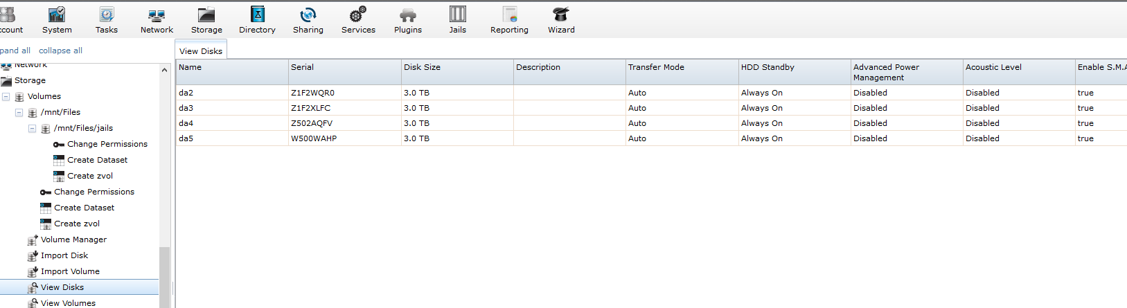Click the expand all link

[x=15, y=51]
